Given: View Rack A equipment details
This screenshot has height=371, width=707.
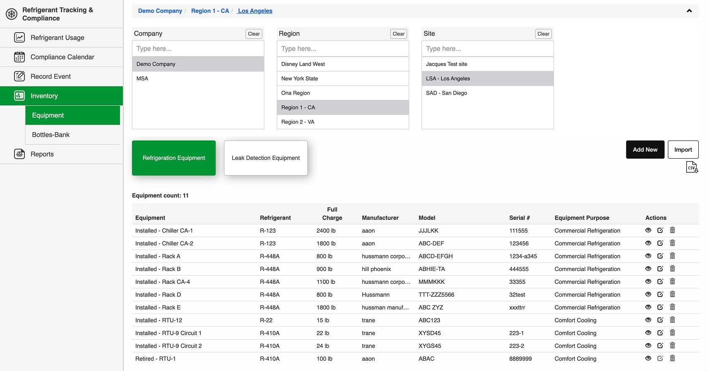Looking at the screenshot, I should [648, 256].
